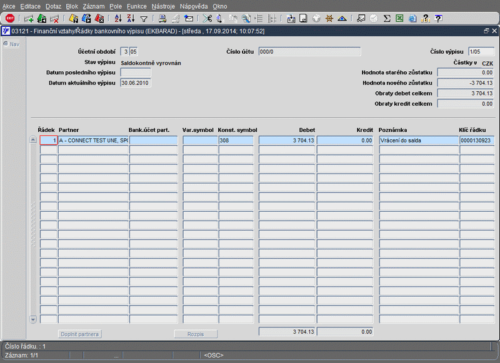This screenshot has width=500, height=363.
Task: Click the Sigma sum icon
Action: coord(387,19)
